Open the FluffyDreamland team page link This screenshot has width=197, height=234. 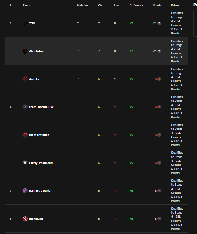point(41,163)
